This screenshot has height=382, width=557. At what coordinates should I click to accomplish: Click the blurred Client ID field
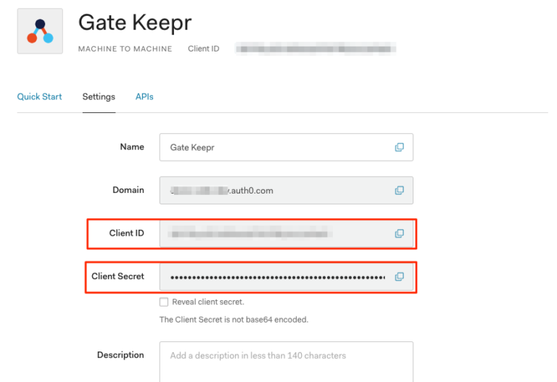(286, 233)
